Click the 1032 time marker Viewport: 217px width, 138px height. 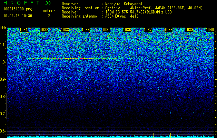click(44, 30)
